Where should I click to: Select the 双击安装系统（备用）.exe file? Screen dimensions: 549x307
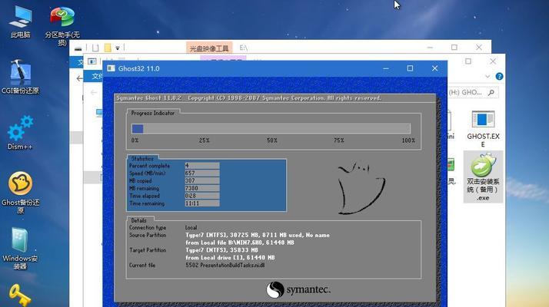483,177
